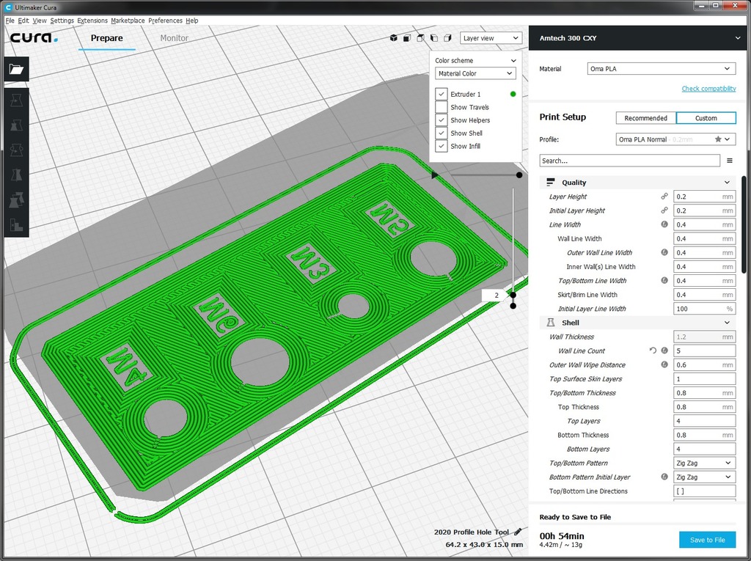Screen dimensions: 751x561
Task: Open the settings visibility hamburger menu
Action: (x=730, y=161)
